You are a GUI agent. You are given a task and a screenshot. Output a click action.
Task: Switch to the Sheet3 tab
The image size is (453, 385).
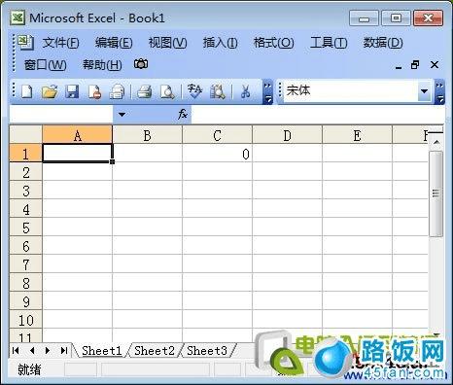(x=207, y=350)
